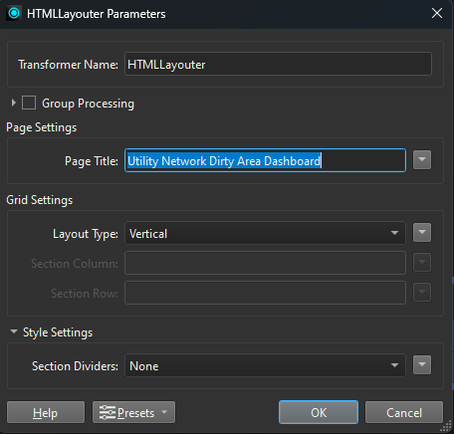Click the Page Title text field
This screenshot has width=454, height=434.
click(265, 160)
